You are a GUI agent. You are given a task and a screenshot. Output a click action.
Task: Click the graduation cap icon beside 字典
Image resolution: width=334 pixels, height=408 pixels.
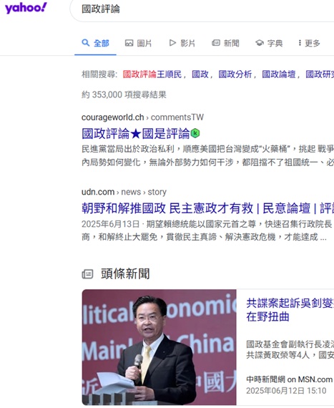pyautogui.click(x=260, y=43)
